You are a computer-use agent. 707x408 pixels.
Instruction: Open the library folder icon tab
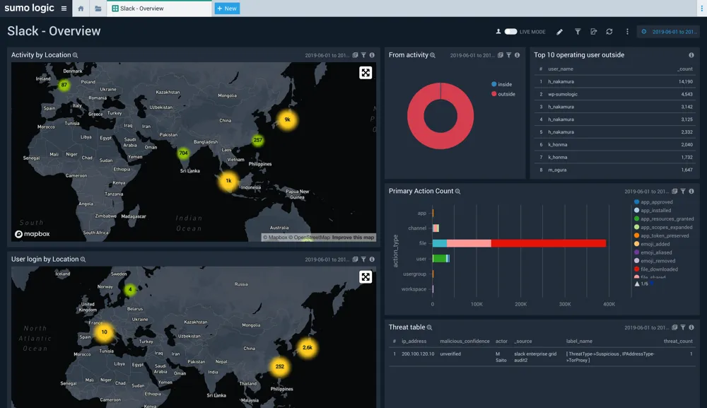tap(98, 8)
